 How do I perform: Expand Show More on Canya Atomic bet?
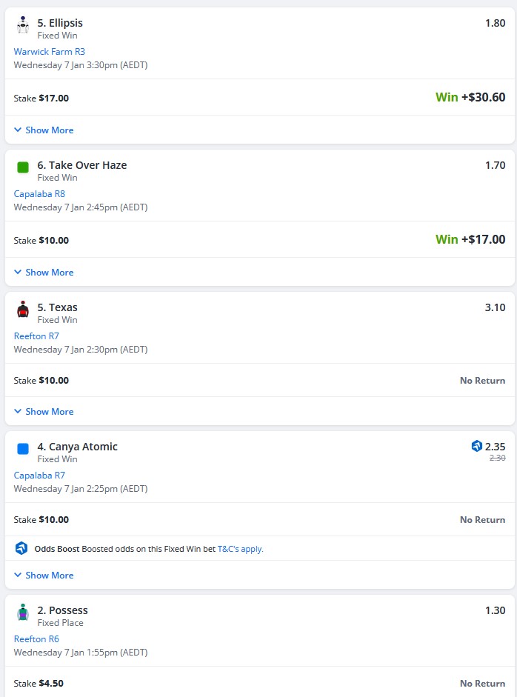(x=44, y=576)
